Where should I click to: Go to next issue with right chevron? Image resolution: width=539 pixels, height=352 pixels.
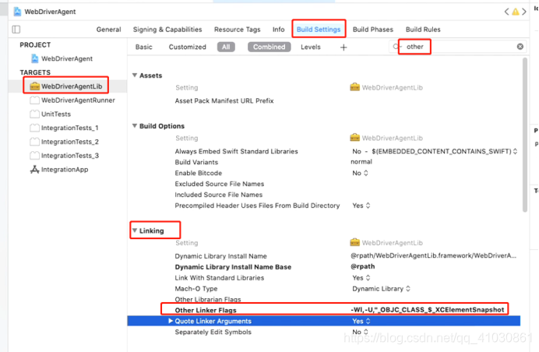(524, 12)
